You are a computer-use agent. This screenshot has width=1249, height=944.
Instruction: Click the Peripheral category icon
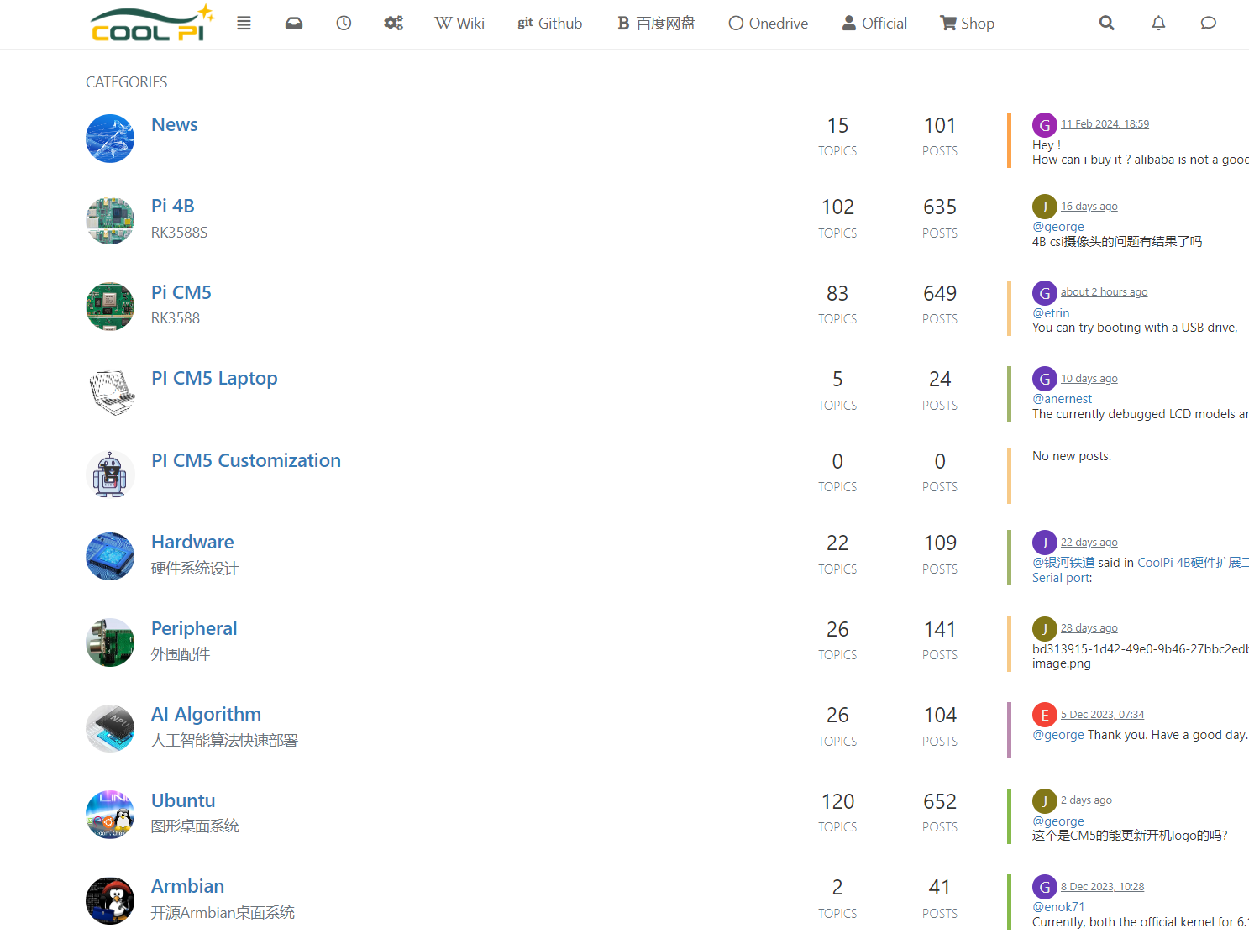coord(110,642)
